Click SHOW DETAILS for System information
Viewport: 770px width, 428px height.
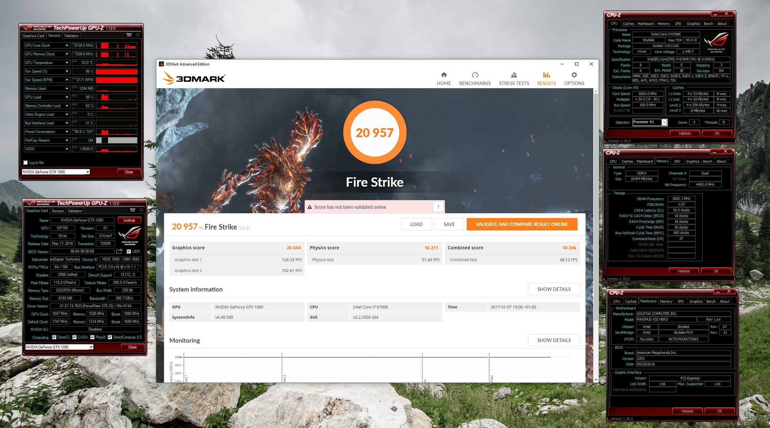click(554, 289)
